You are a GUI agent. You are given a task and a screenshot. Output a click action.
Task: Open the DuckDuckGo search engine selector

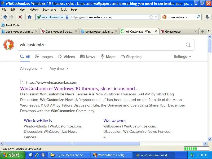click(165, 17)
